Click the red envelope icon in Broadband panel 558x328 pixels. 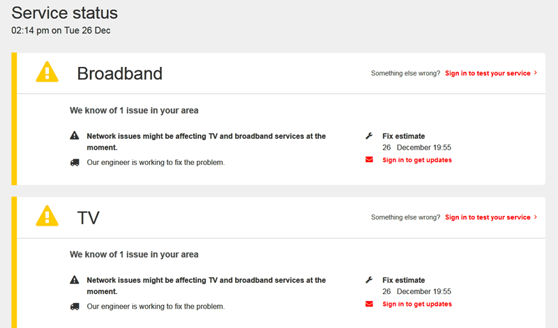click(370, 160)
